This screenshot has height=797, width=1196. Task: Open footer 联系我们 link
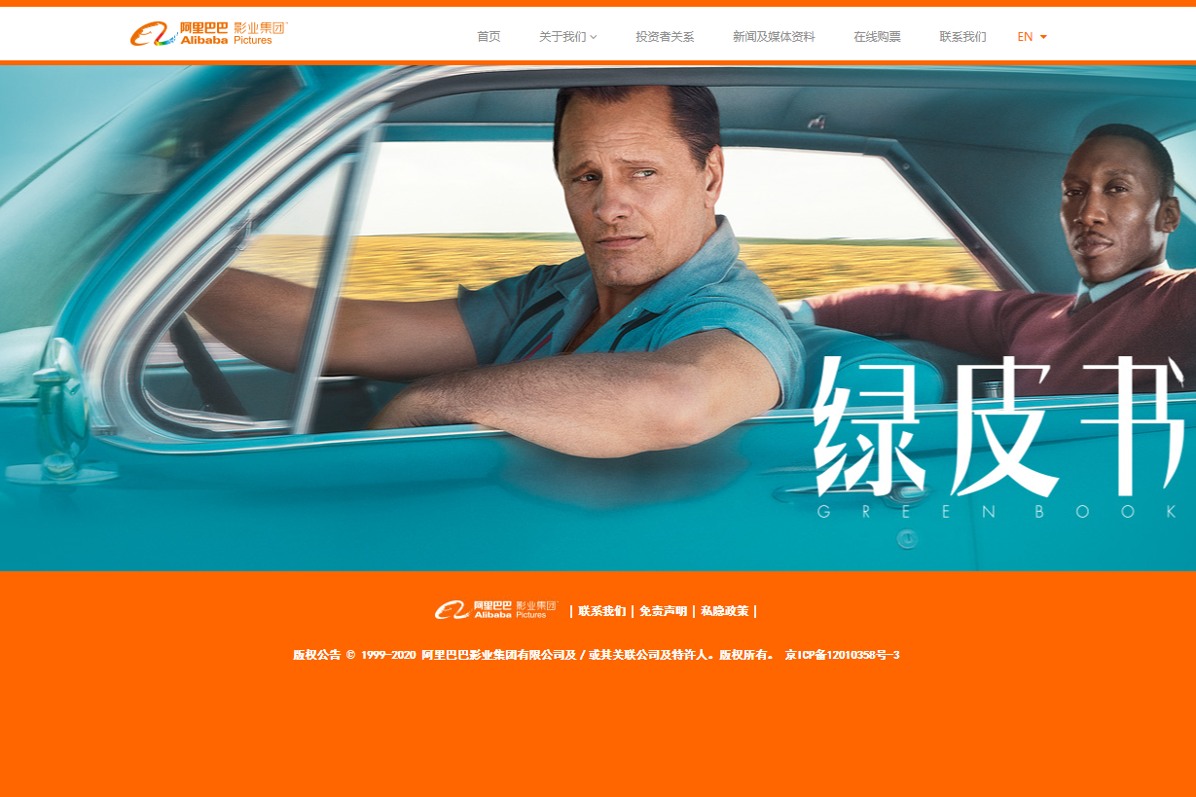(x=602, y=611)
